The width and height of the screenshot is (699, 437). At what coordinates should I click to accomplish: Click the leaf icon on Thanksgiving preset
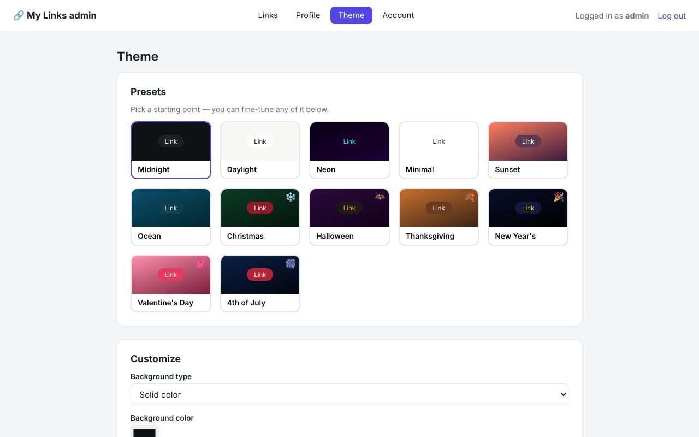(469, 197)
